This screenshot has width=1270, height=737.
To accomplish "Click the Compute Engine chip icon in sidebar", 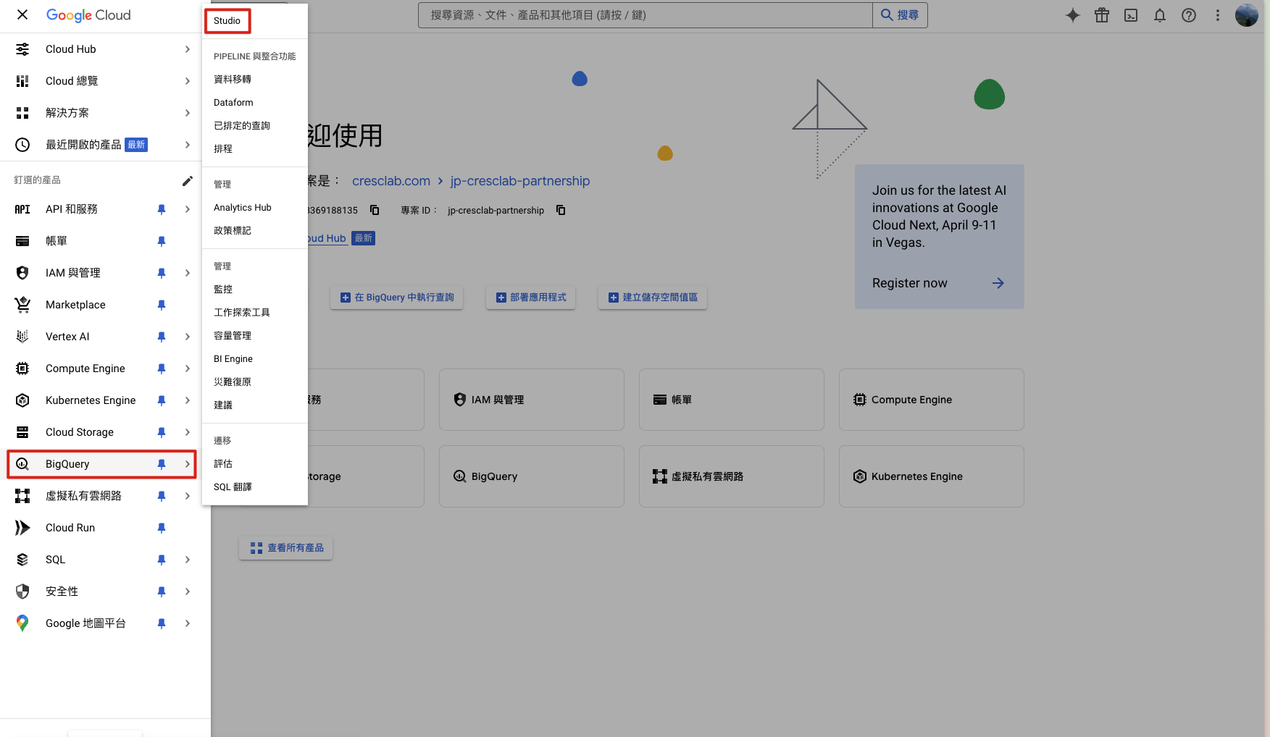I will pos(22,368).
